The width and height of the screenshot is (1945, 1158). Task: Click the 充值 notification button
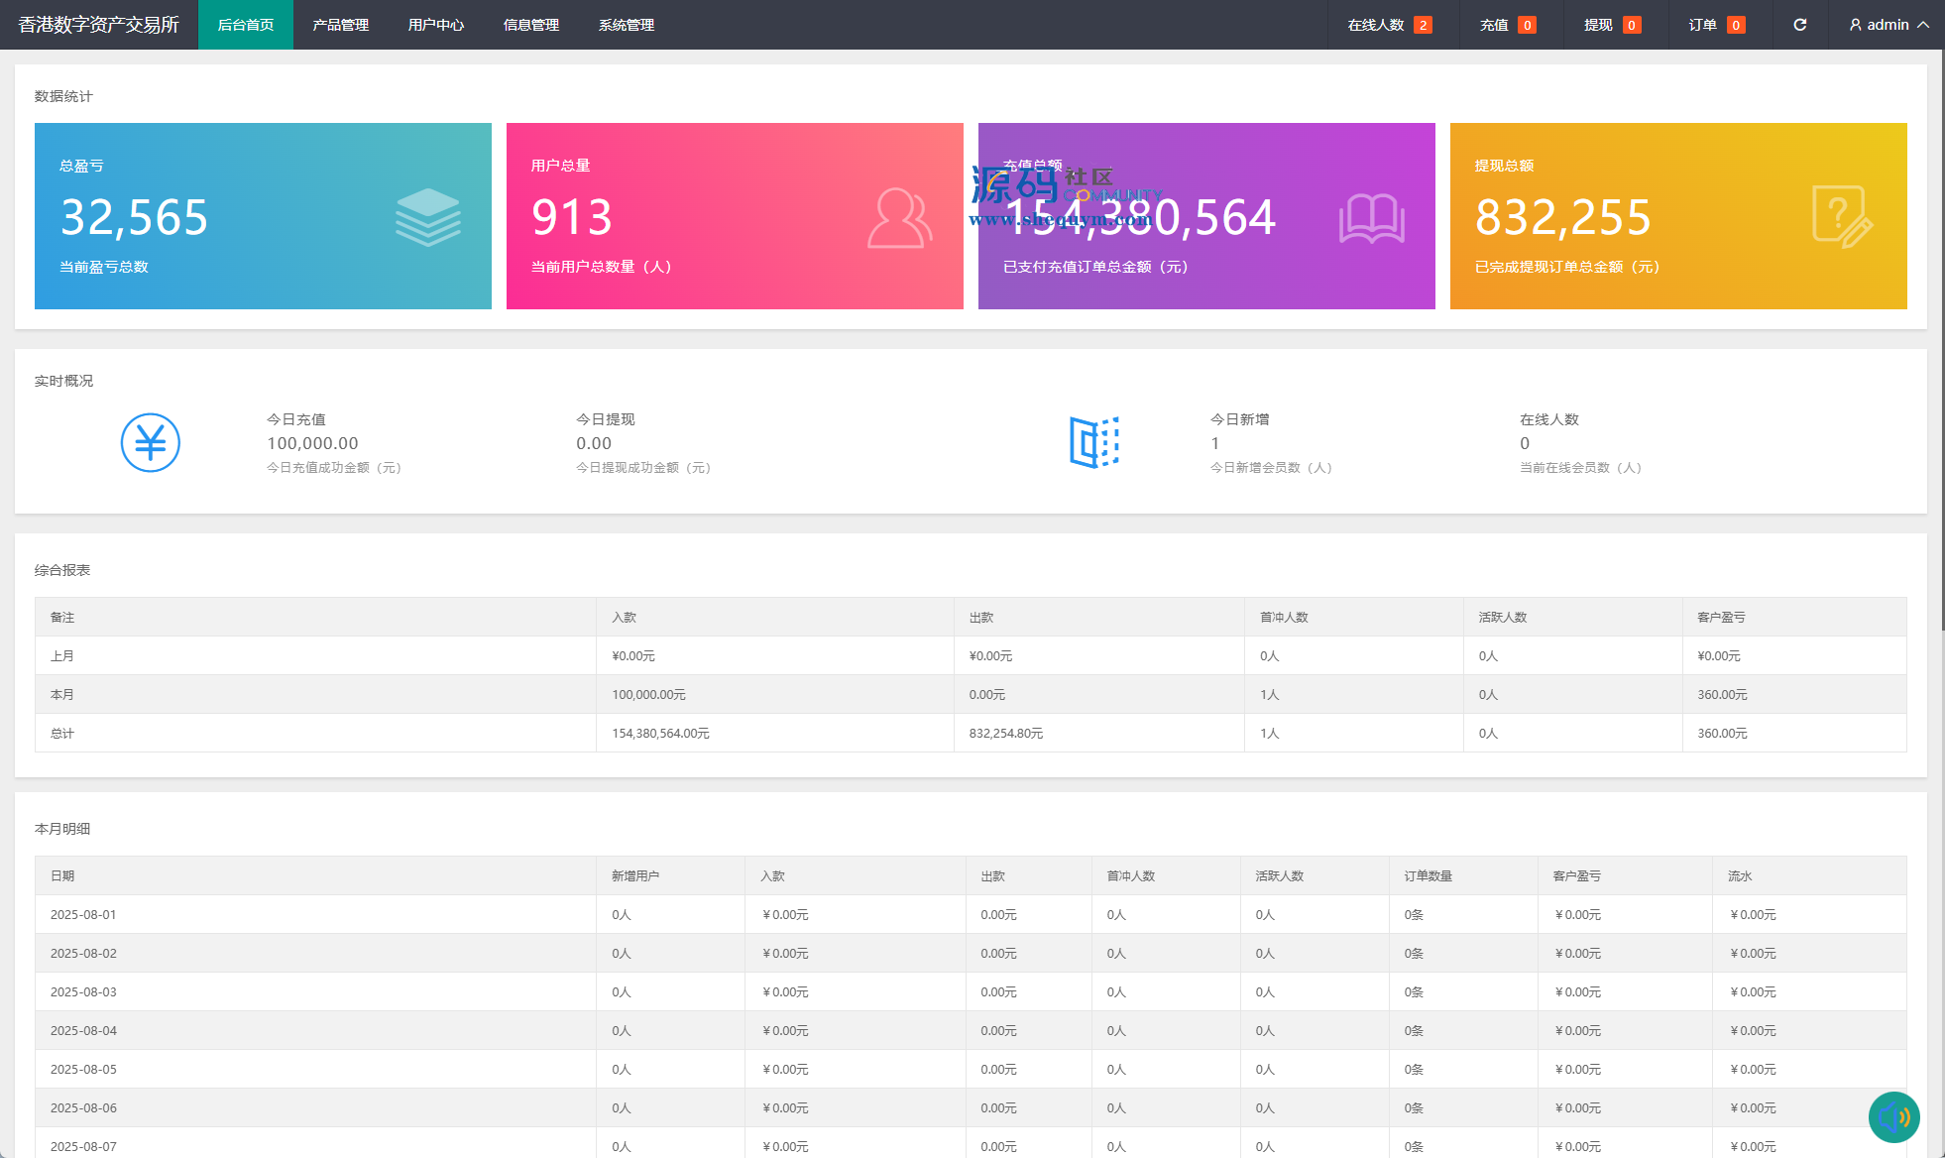pyautogui.click(x=1507, y=25)
